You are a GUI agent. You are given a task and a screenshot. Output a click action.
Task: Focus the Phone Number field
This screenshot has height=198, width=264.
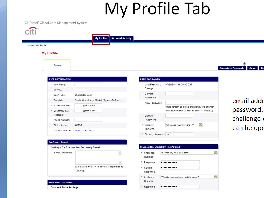click(x=88, y=120)
